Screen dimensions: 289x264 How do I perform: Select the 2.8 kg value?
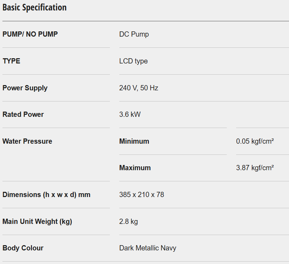[x=129, y=221]
